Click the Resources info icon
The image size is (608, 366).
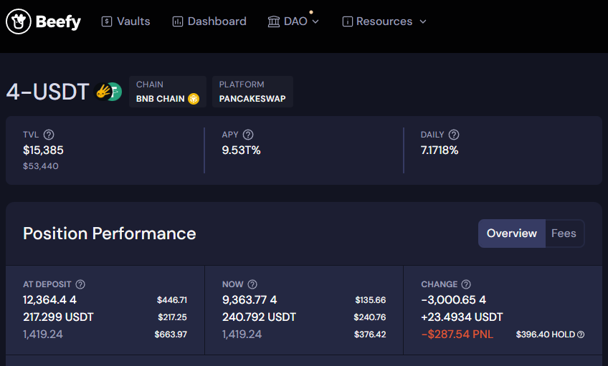348,21
